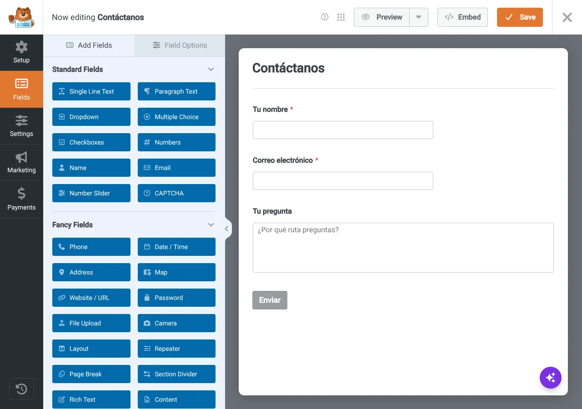This screenshot has height=409, width=582.
Task: Select the Fields sidebar tab
Action: pyautogui.click(x=21, y=90)
